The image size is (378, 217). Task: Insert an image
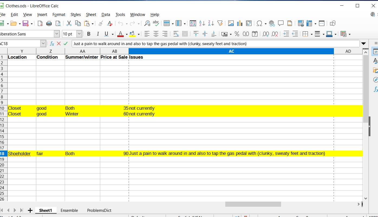(231, 24)
